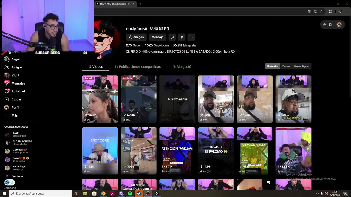This screenshot has width=351, height=197.
Task: Click the Amigos button on the profile
Action: pyautogui.click(x=136, y=37)
